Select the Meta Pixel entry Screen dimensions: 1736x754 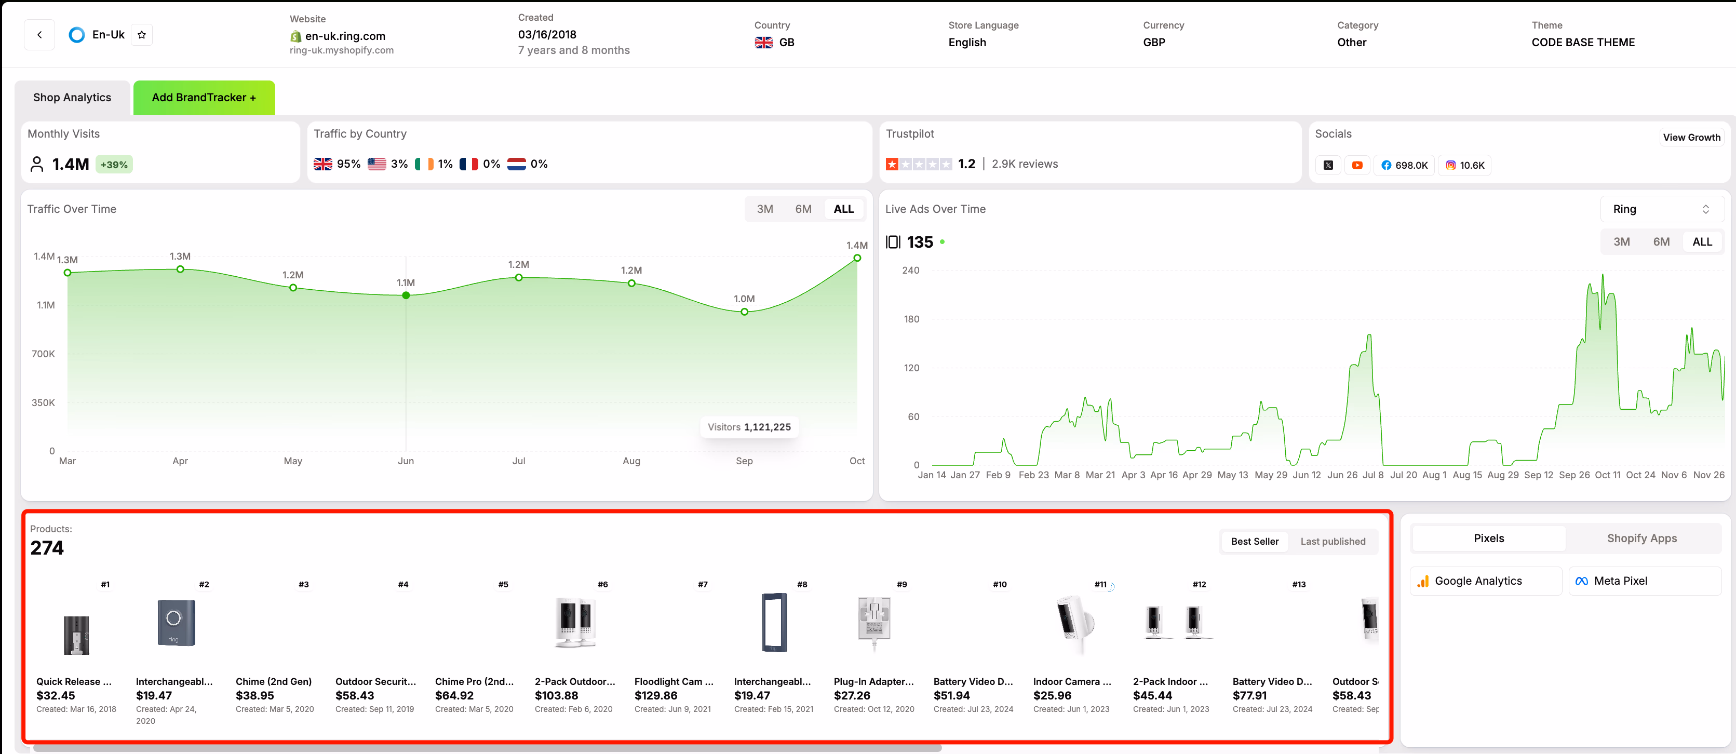1645,580
